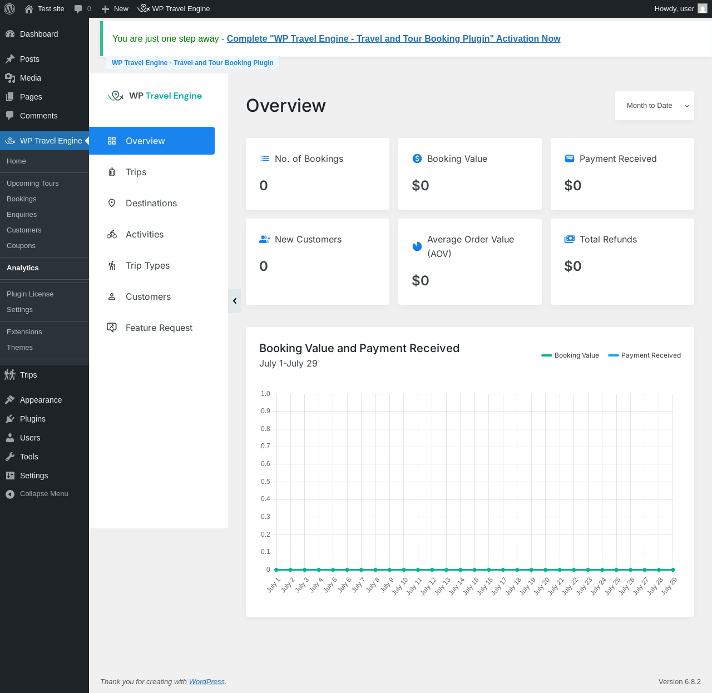Click the Trips hikers icon in WordPress sidebar
The image size is (712, 693).
(10, 375)
